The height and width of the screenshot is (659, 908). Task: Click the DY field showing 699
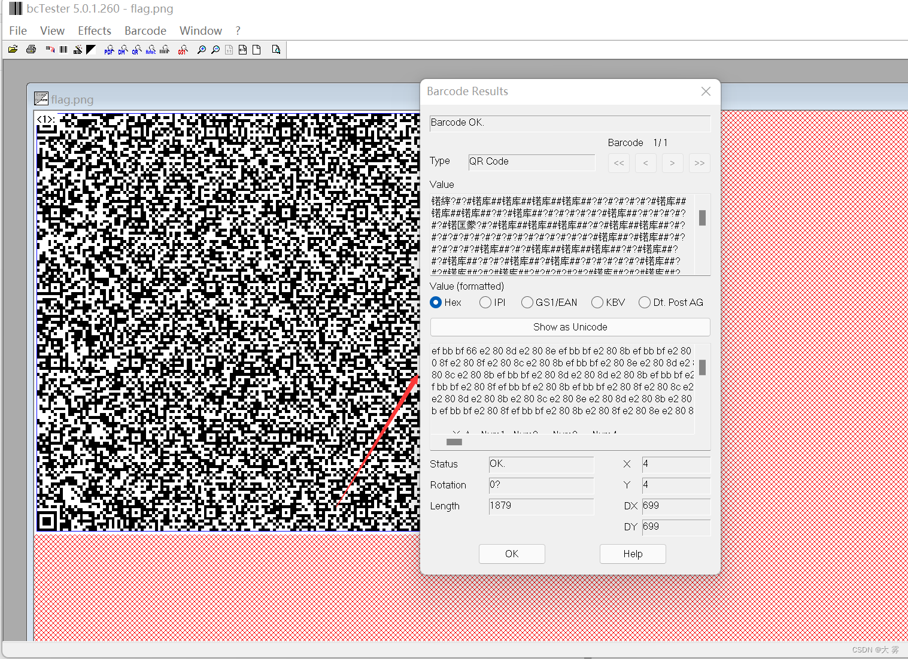(676, 527)
